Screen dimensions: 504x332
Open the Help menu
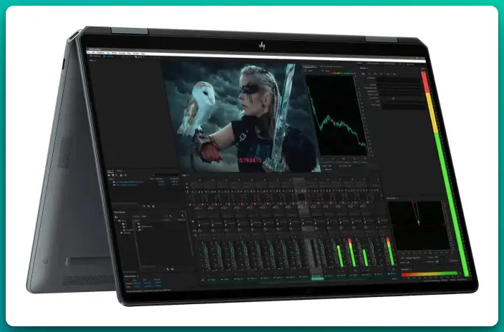143,54
